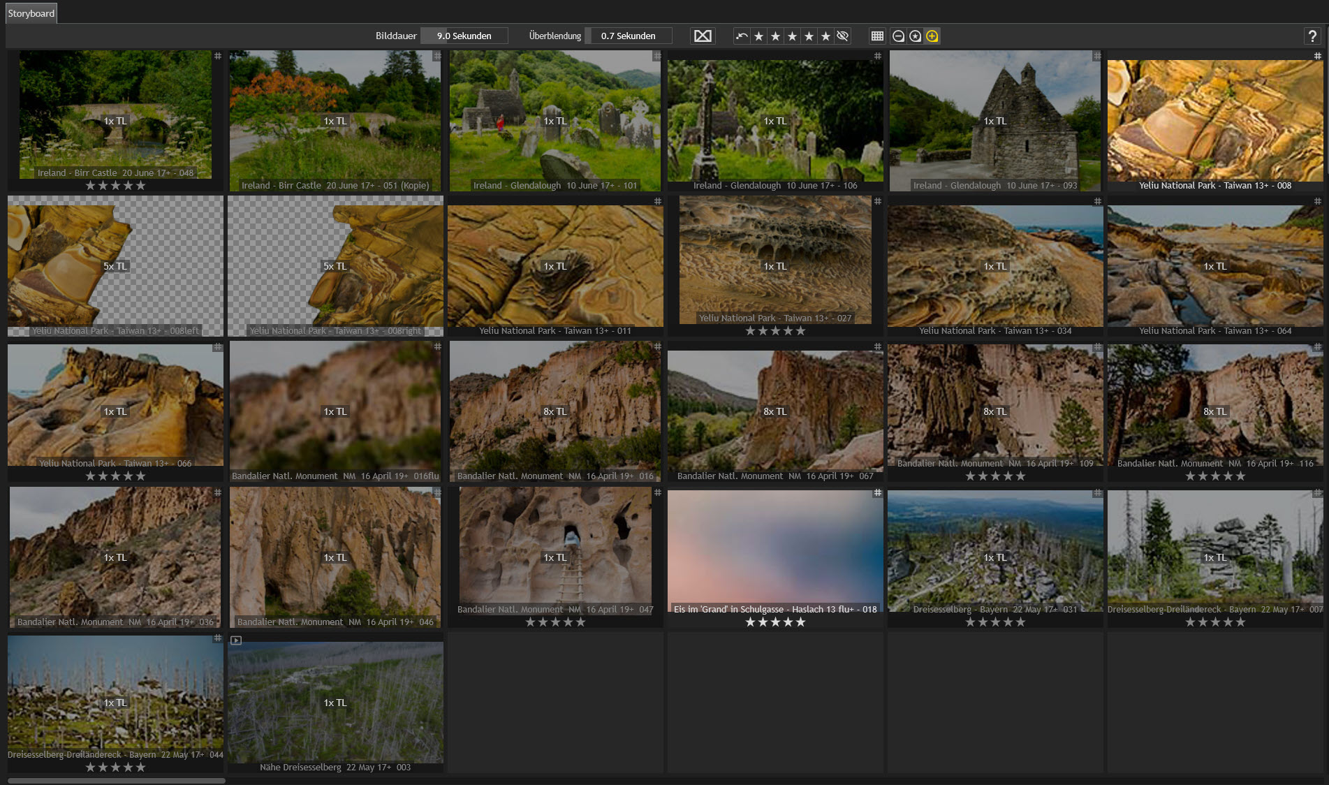Click the grid icon on Glendalough 101 thumbnail
Viewport: 1329px width, 785px height.
657,56
